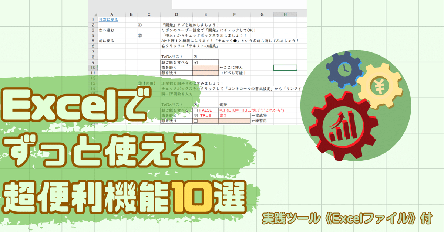
Task: Select highlighted column H header
Action: point(285,14)
